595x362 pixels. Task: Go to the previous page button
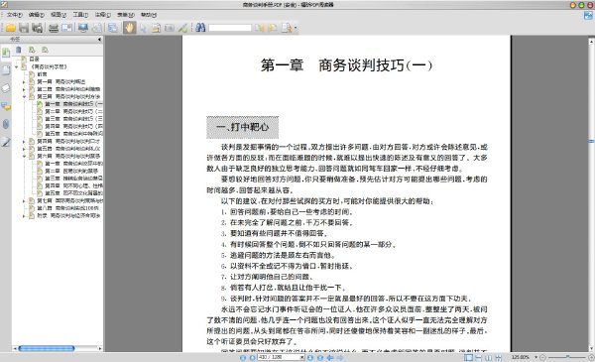click(252, 357)
